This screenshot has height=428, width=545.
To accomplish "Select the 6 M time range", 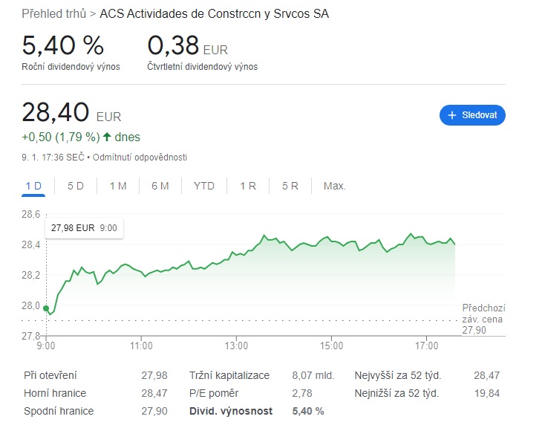I will click(160, 186).
